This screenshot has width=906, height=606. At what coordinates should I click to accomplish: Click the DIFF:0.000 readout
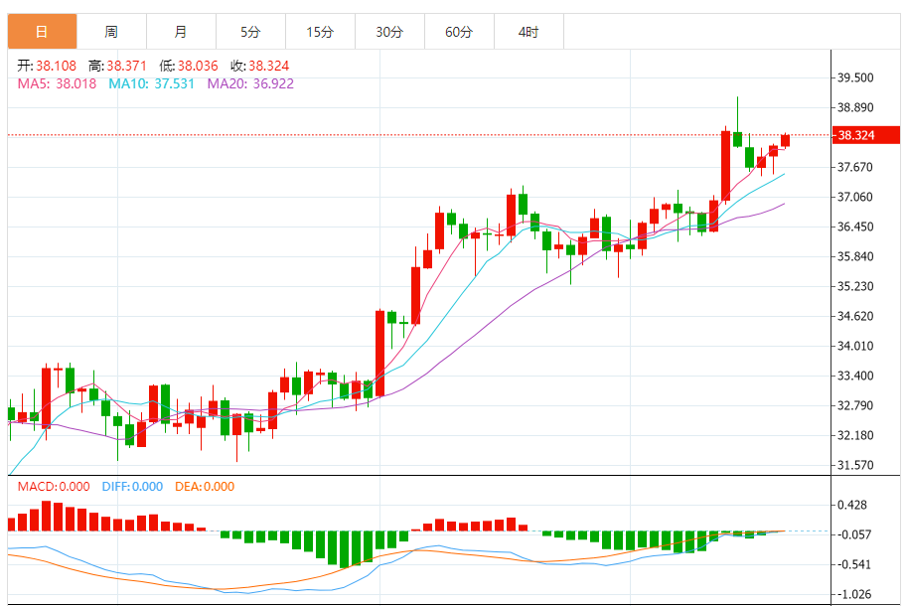[132, 487]
